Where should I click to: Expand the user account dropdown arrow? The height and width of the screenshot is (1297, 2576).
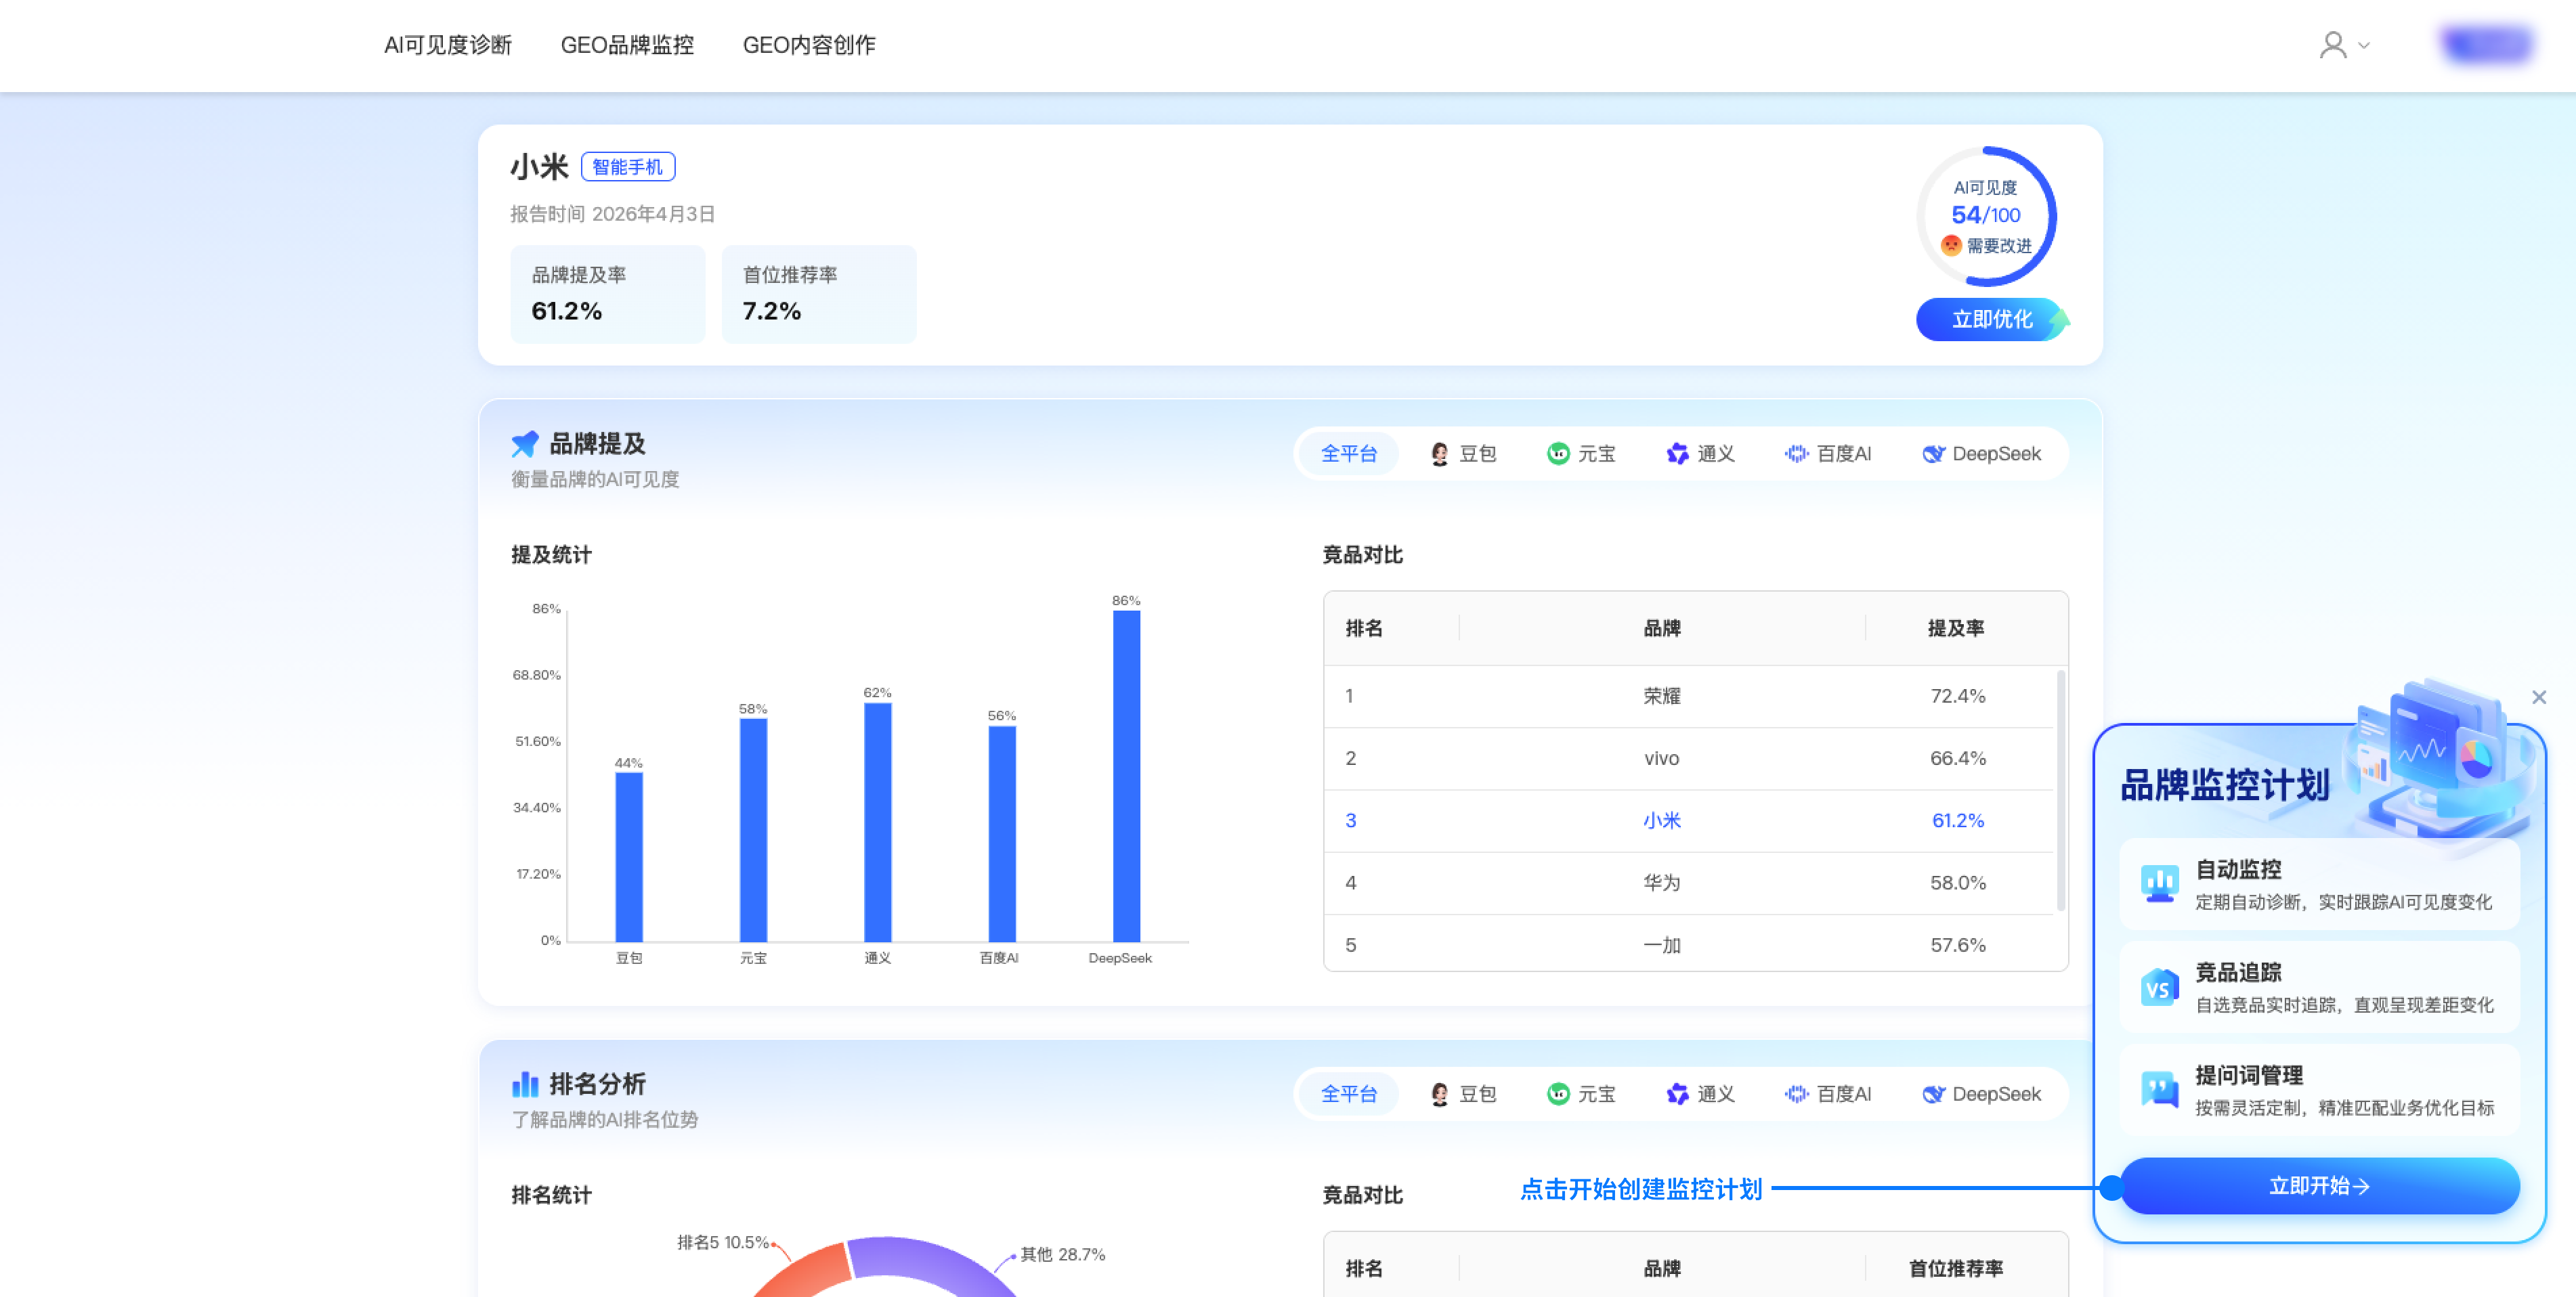pos(2364,46)
